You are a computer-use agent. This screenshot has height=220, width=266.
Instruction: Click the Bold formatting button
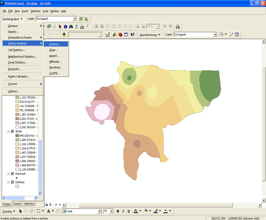[x=118, y=211]
